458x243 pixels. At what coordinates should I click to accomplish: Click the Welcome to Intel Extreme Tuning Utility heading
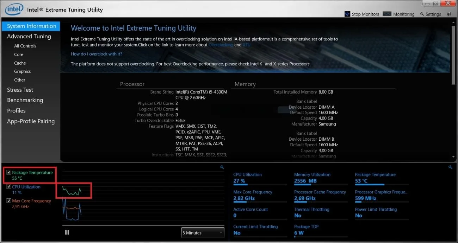coord(134,28)
